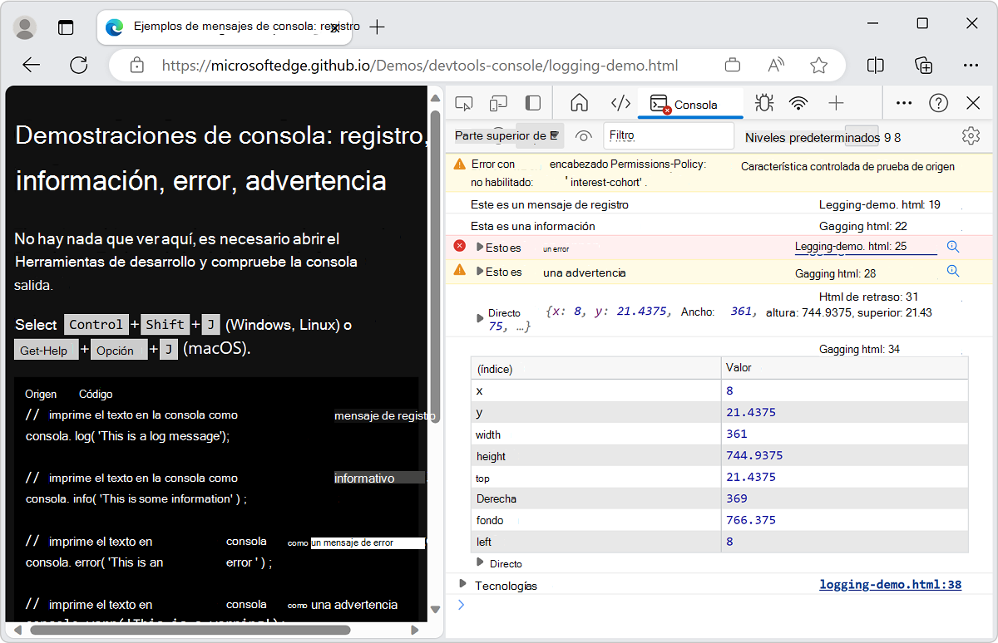The image size is (998, 643).
Task: Open the 'Gagging html: 34' source link
Action: point(859,349)
